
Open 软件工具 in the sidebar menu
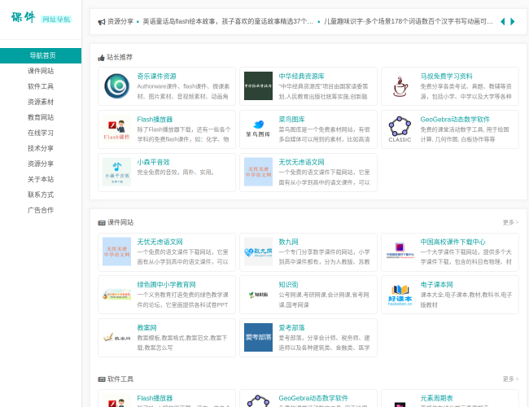coord(41,86)
